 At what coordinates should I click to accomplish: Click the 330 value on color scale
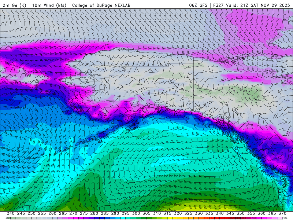coord(199,213)
